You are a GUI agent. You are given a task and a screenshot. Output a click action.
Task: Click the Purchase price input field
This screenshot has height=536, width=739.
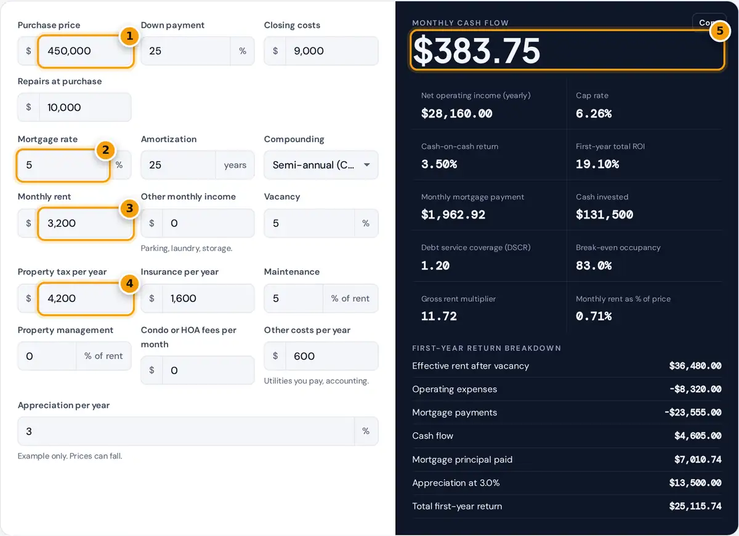pyautogui.click(x=85, y=51)
